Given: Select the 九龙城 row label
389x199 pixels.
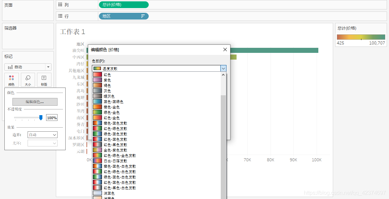Looking at the screenshot, I should point(78,77).
